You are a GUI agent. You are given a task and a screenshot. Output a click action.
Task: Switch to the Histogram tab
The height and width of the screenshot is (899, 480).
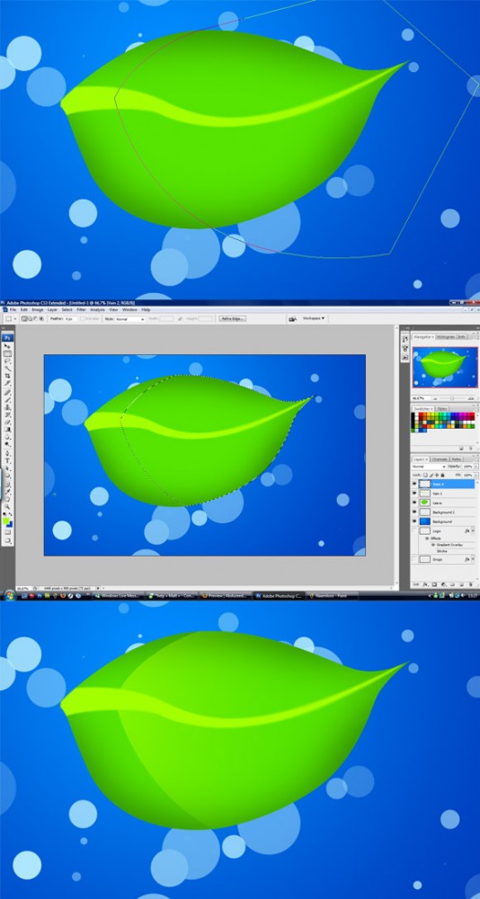pyautogui.click(x=446, y=337)
